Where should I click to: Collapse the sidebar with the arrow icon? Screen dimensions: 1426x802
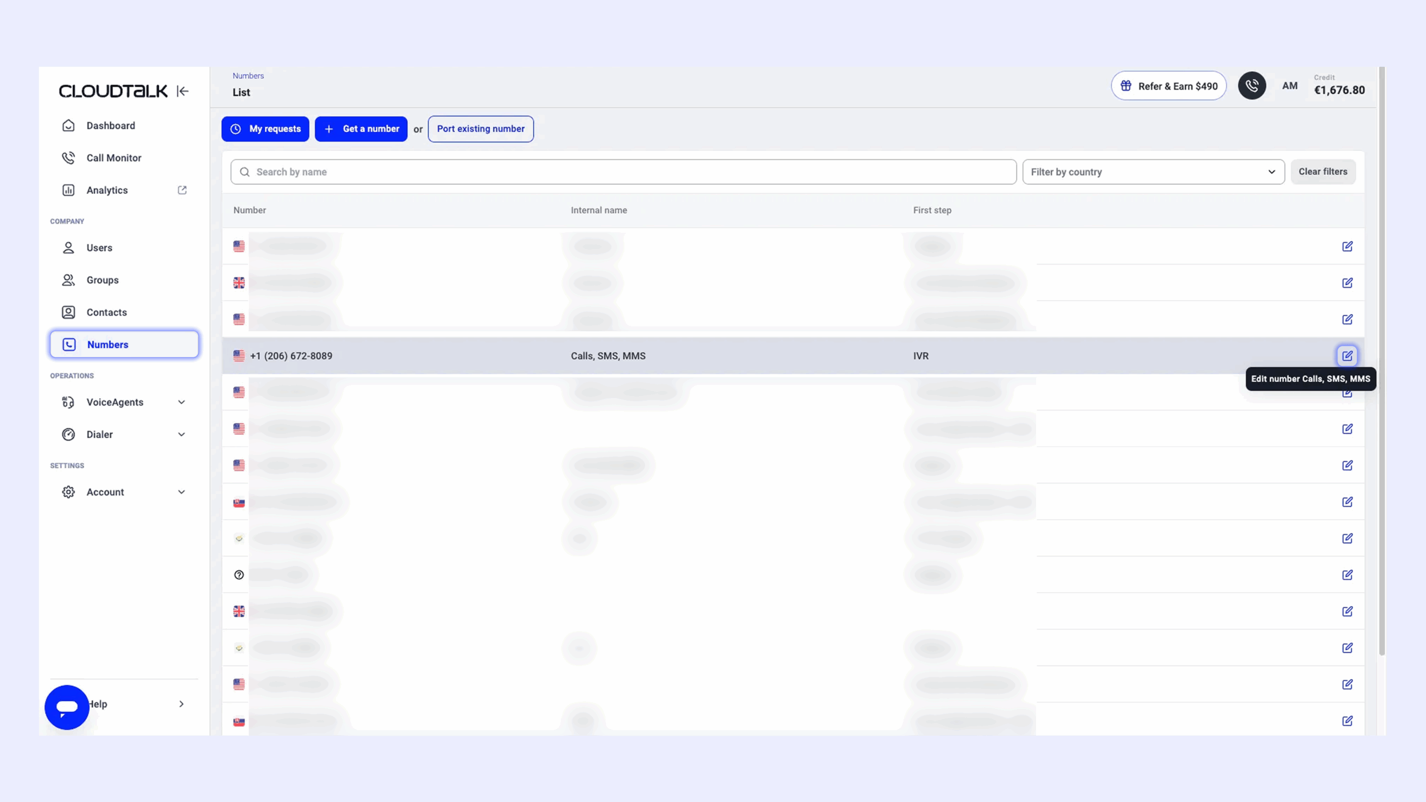(183, 91)
